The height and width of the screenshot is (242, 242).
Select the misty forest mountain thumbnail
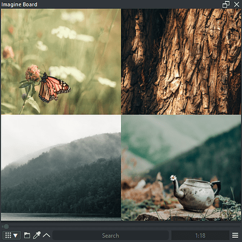coord(61,168)
